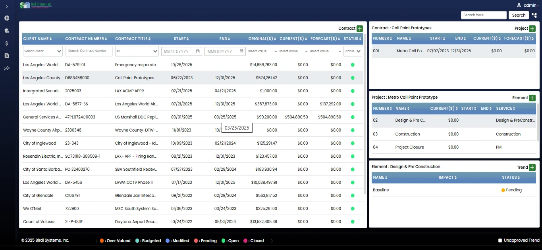Open the Original Insert Value dropdown
The width and height of the screenshot is (542, 250).
coord(262,51)
